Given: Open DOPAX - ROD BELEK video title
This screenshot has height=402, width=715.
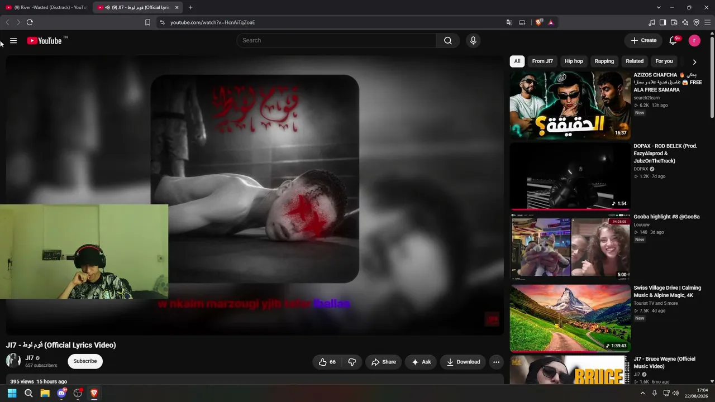Looking at the screenshot, I should point(665,154).
